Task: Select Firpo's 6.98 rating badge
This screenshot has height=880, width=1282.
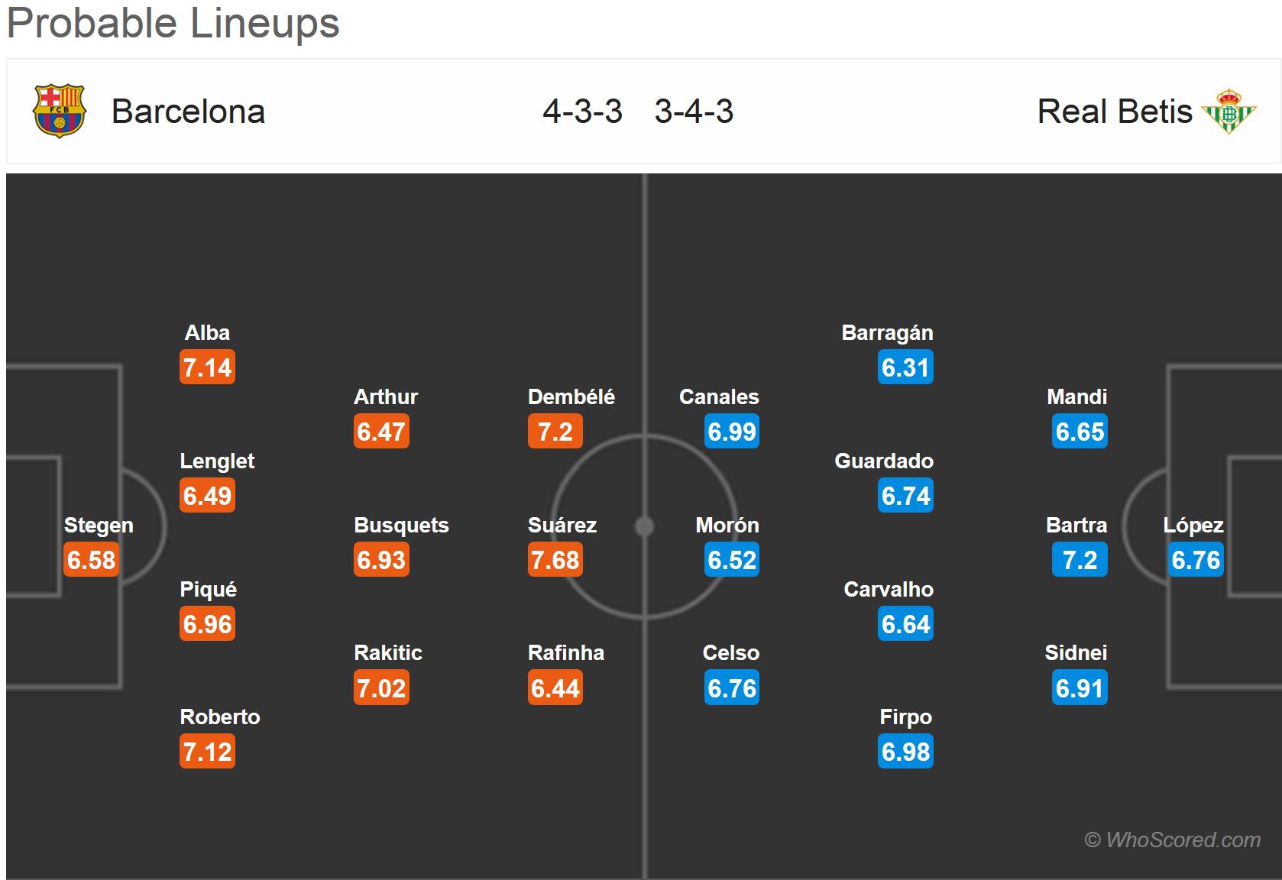Action: click(905, 752)
